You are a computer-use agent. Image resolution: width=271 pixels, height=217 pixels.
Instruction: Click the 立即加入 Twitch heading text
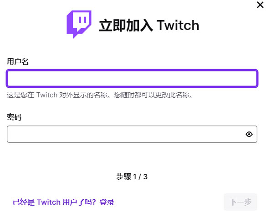coord(149,25)
